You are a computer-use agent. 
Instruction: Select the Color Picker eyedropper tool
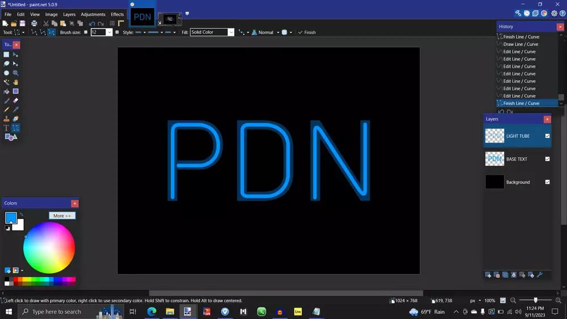coord(15,110)
